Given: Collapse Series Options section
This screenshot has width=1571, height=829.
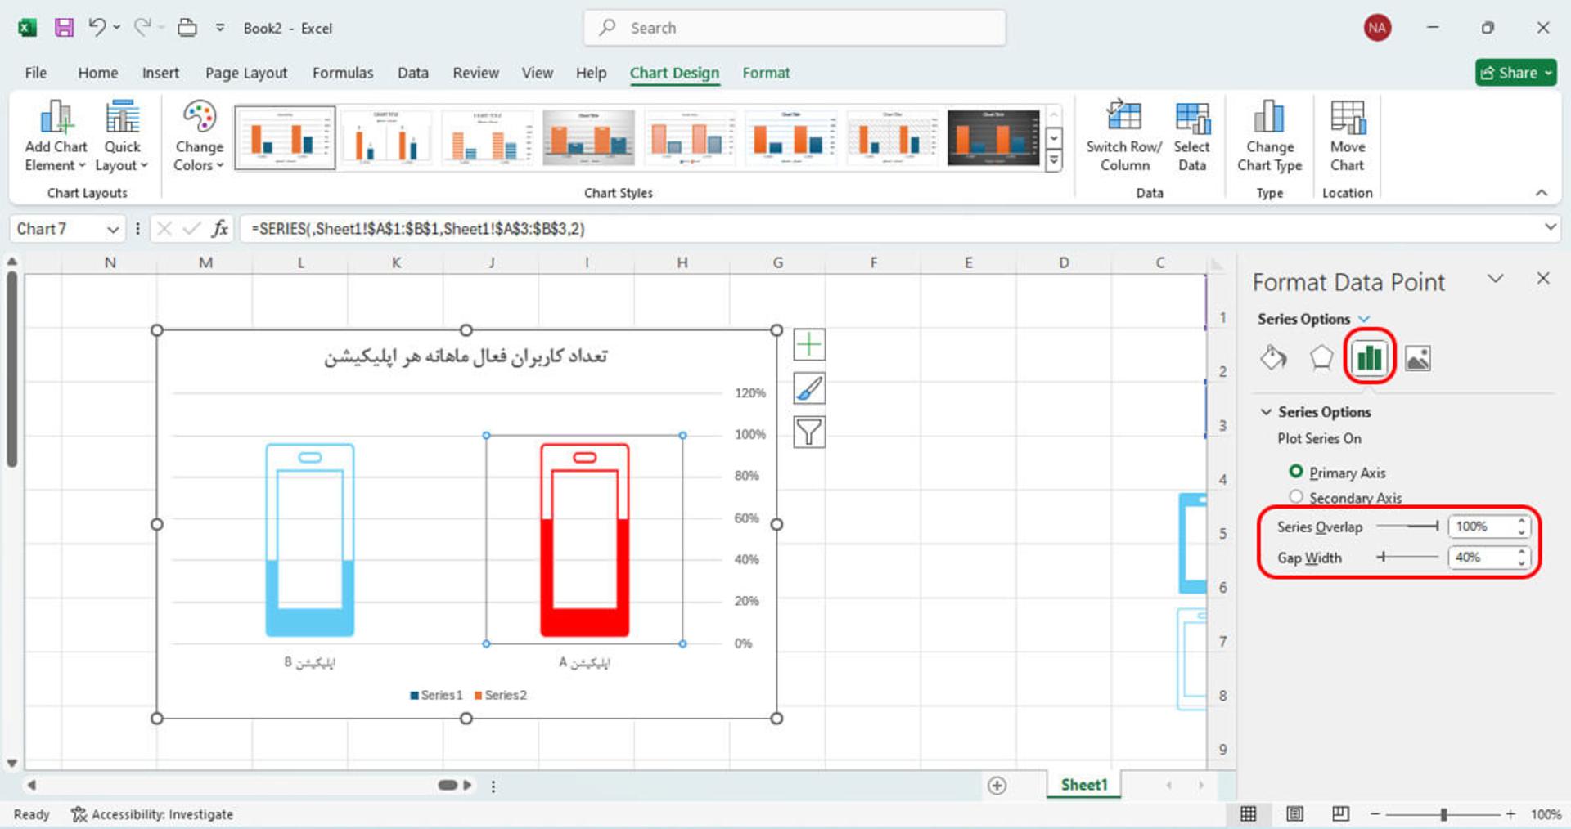Looking at the screenshot, I should (1266, 412).
